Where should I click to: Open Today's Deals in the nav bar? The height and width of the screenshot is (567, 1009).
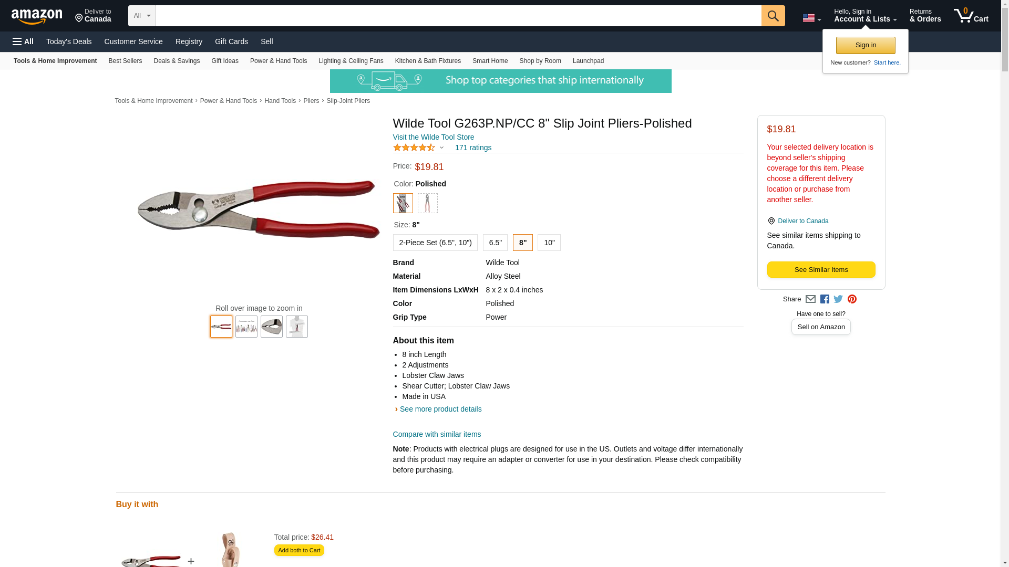pos(69,41)
